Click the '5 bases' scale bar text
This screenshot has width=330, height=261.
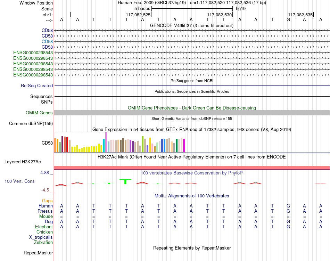click(142, 9)
